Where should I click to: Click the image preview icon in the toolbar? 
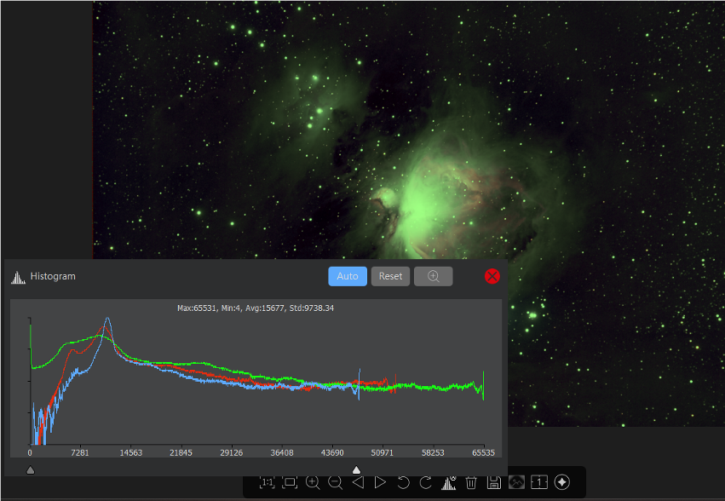point(516,482)
